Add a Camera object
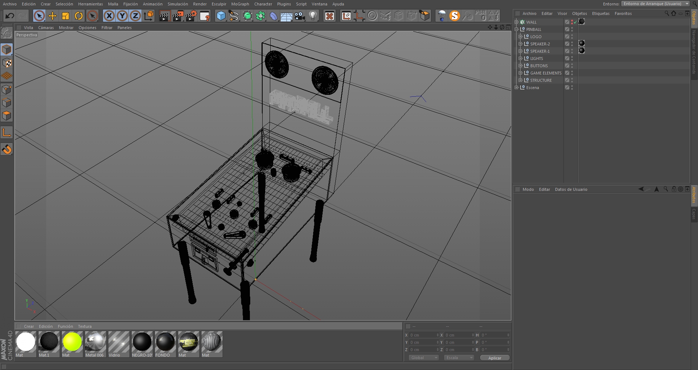Image resolution: width=698 pixels, height=370 pixels. (x=300, y=16)
